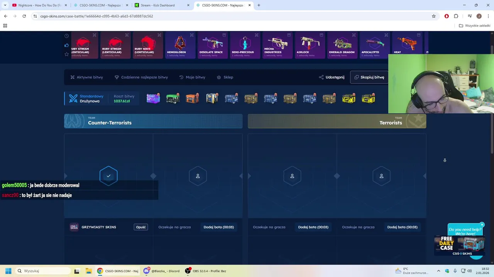Click the Udostępnij share button
Image resolution: width=494 pixels, height=277 pixels.
[x=332, y=77]
